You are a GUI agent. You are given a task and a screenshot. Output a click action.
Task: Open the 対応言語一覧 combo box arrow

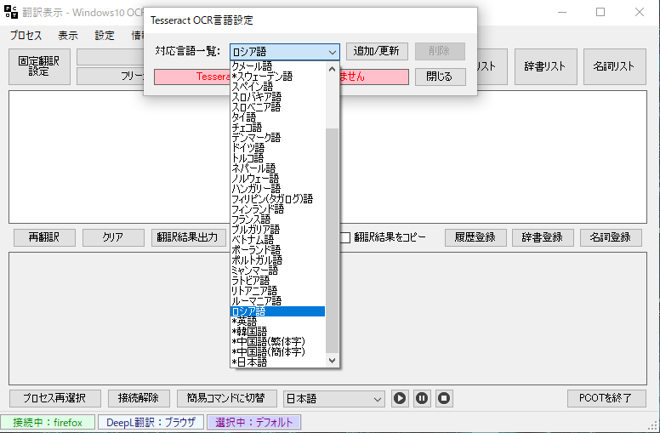click(x=333, y=52)
